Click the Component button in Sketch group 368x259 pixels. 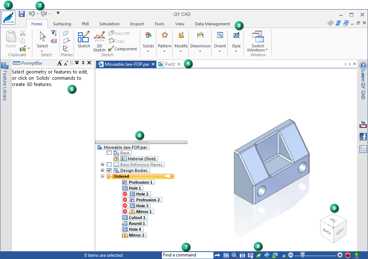123,49
